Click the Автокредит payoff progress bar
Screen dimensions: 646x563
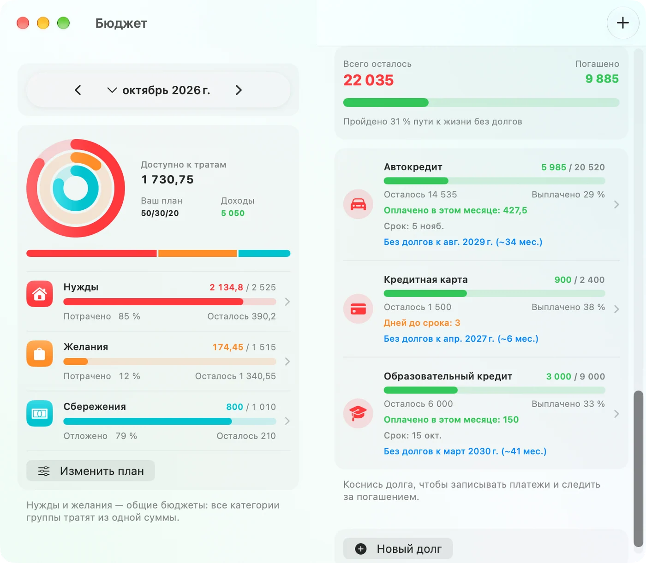(494, 181)
